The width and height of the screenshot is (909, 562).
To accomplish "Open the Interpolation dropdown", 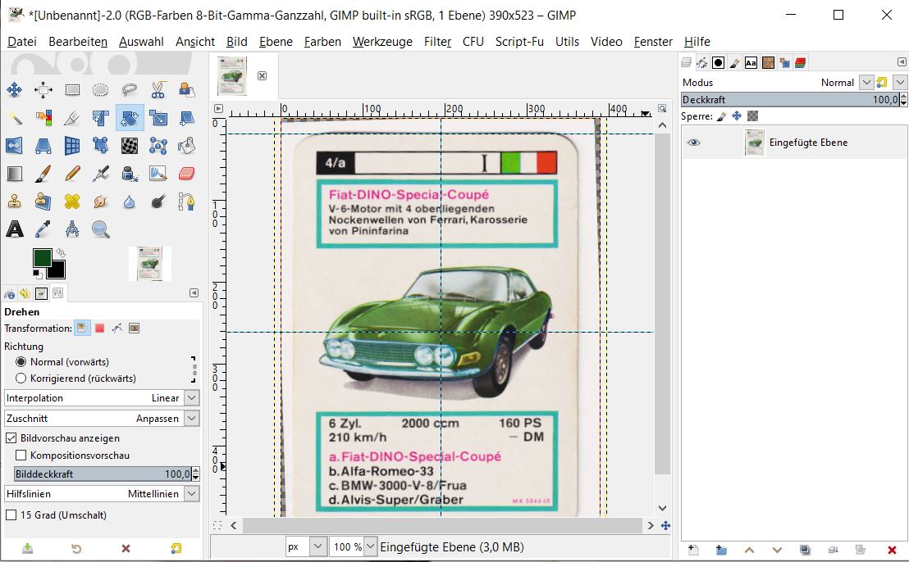I will (x=191, y=398).
